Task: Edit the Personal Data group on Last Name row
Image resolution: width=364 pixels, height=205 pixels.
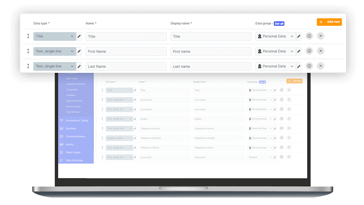Action: click(298, 66)
